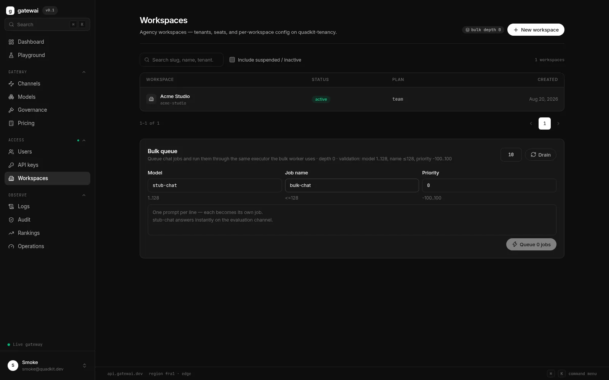The image size is (609, 380).
Task: Open the Smoke account switcher
Action: point(47,366)
